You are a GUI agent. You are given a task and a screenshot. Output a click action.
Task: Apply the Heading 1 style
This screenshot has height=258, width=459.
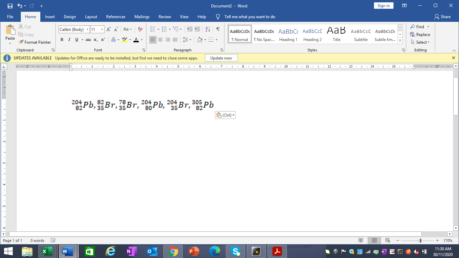click(288, 35)
